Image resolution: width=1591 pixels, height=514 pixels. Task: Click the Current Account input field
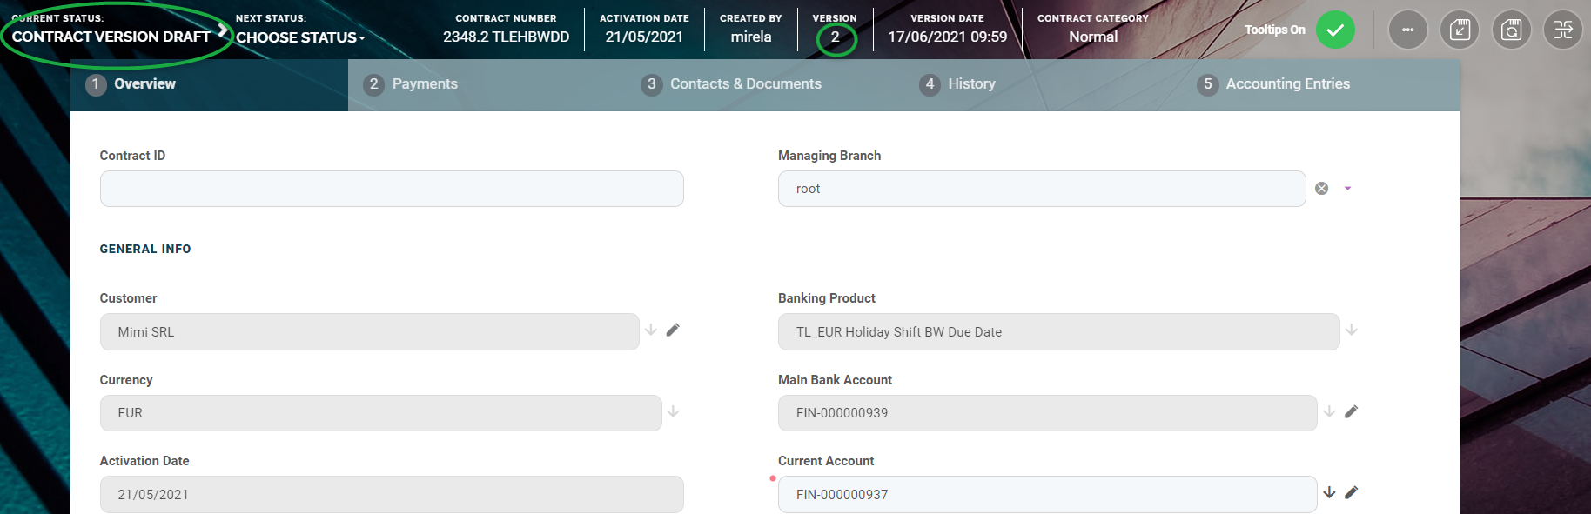coord(1046,495)
